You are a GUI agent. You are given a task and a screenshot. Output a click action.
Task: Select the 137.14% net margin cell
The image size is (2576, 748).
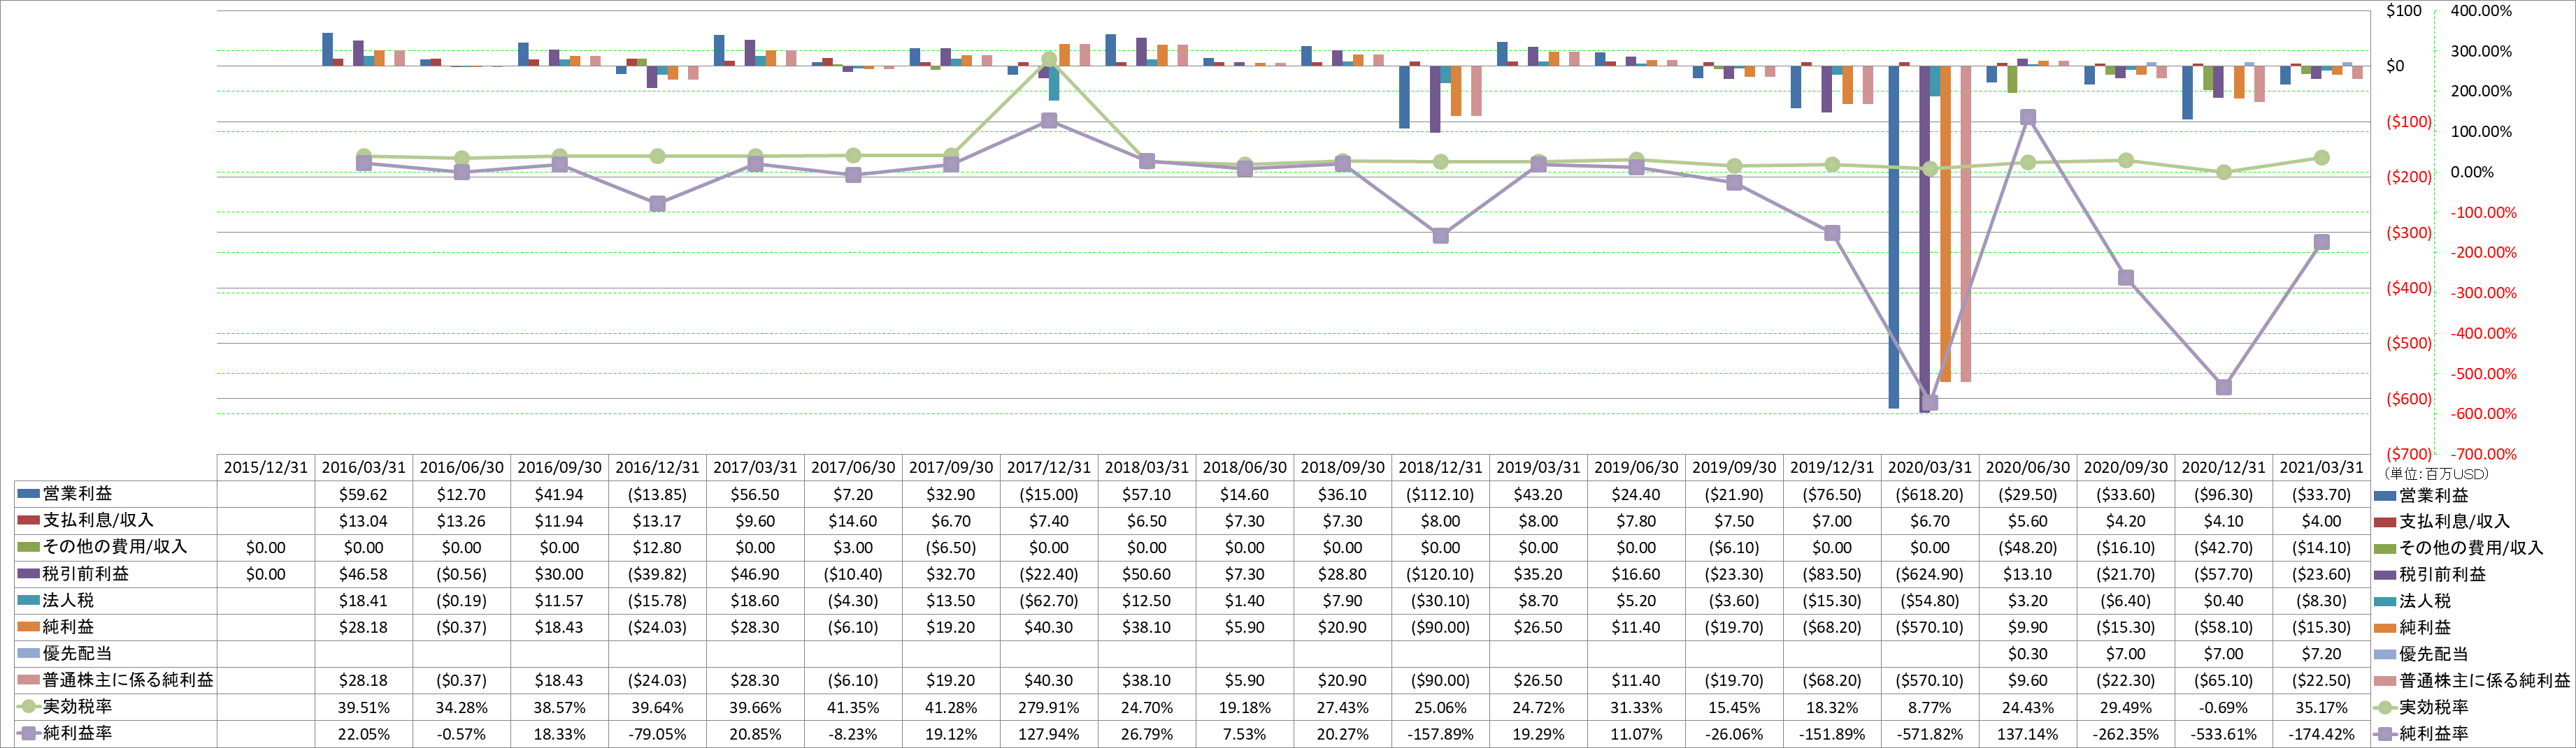2028,734
